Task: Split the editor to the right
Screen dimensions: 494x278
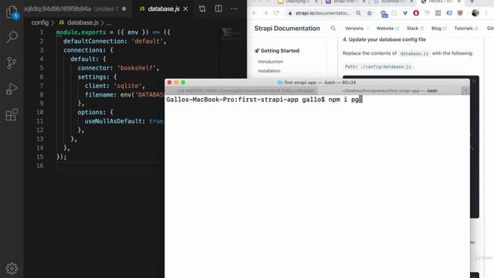Action: point(218,8)
